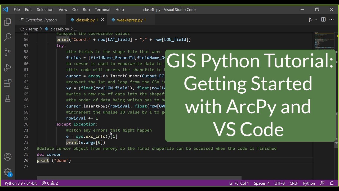
Task: Open the Selection menu
Action: tap(45, 10)
